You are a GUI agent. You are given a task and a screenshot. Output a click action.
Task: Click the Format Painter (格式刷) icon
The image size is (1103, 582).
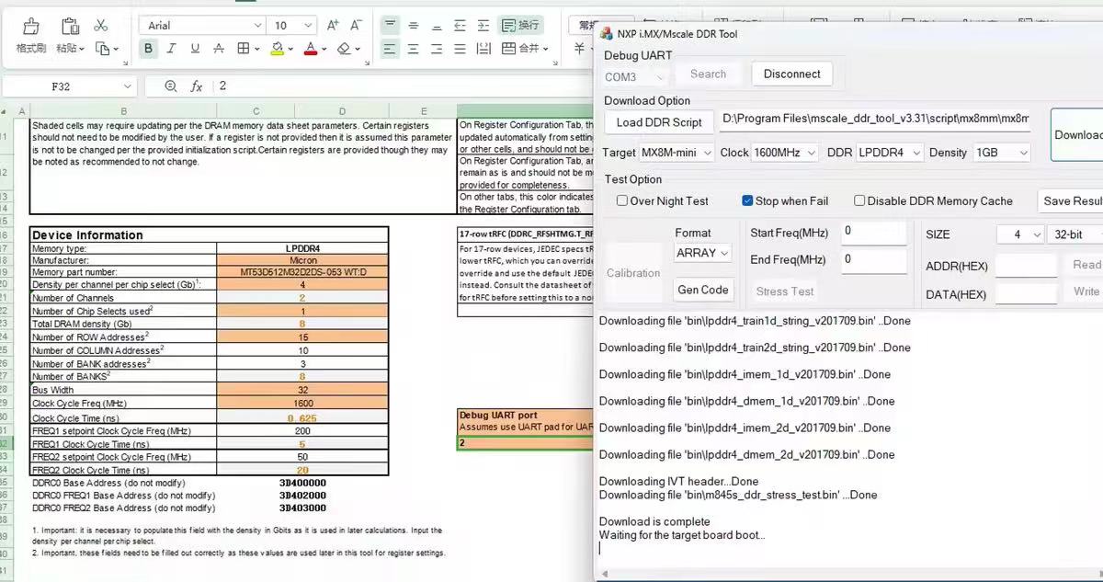pos(30,27)
